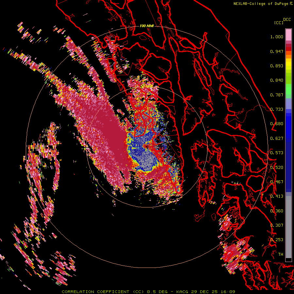
Task: Select the 0.413 scale value
Action: (x=277, y=196)
